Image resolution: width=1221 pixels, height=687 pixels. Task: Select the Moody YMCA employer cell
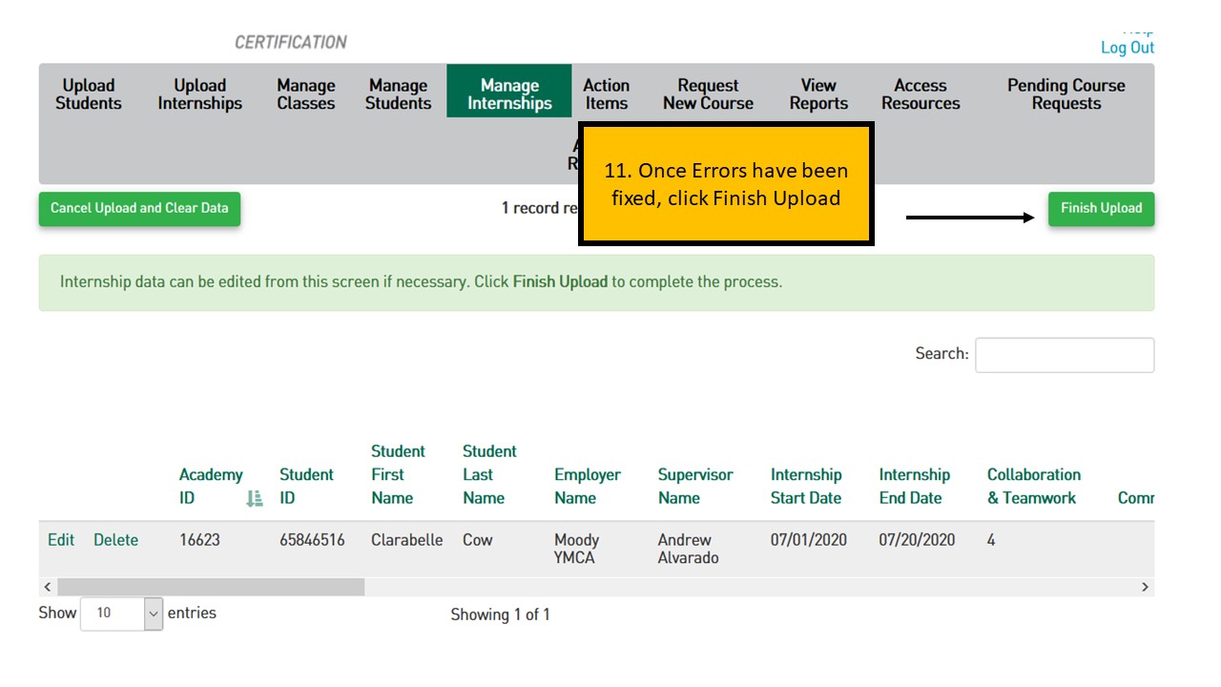pos(577,549)
